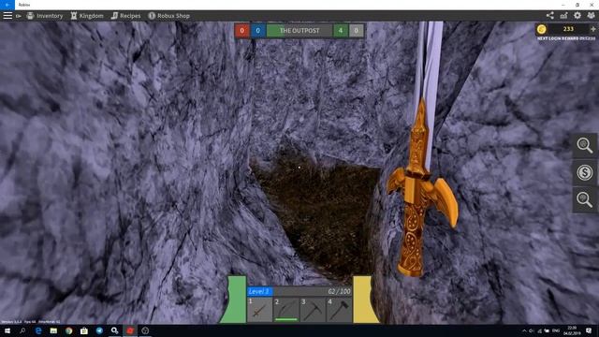Click the gray team score 0

[356, 31]
